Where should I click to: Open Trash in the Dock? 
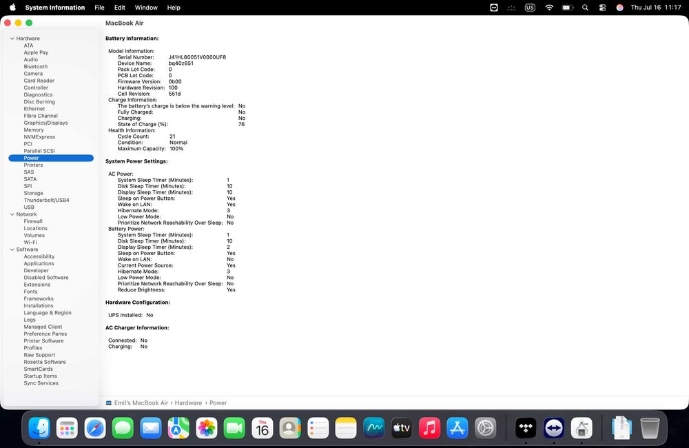click(650, 428)
